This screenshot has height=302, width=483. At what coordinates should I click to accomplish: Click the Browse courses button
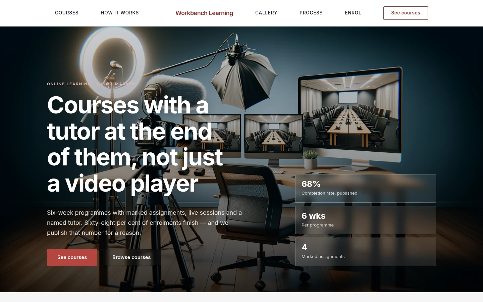tap(131, 257)
